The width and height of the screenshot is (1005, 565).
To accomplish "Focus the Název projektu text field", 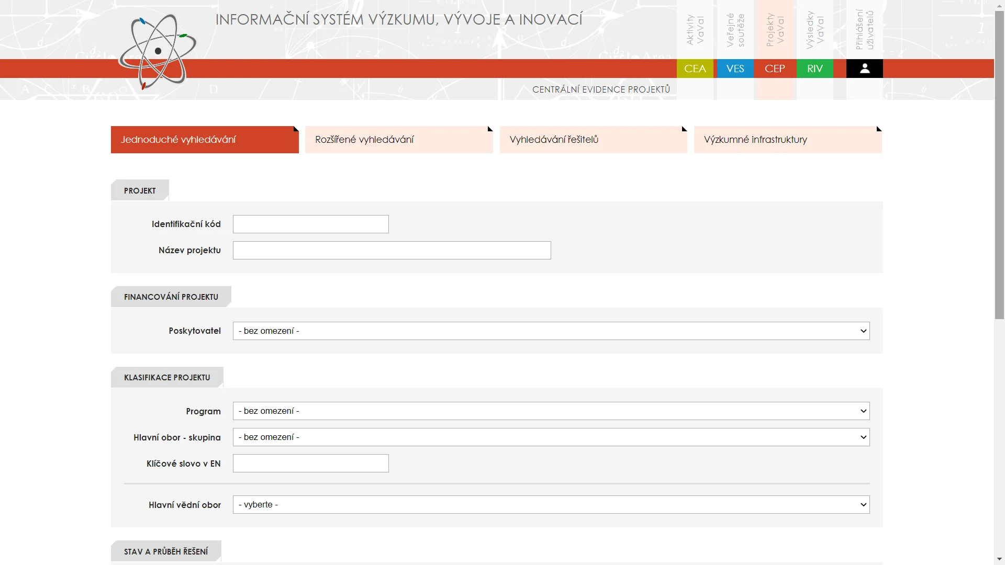I will tap(392, 251).
